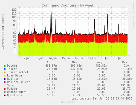
Task: Select the 'Questions' legend label
Action: coord(15,95)
